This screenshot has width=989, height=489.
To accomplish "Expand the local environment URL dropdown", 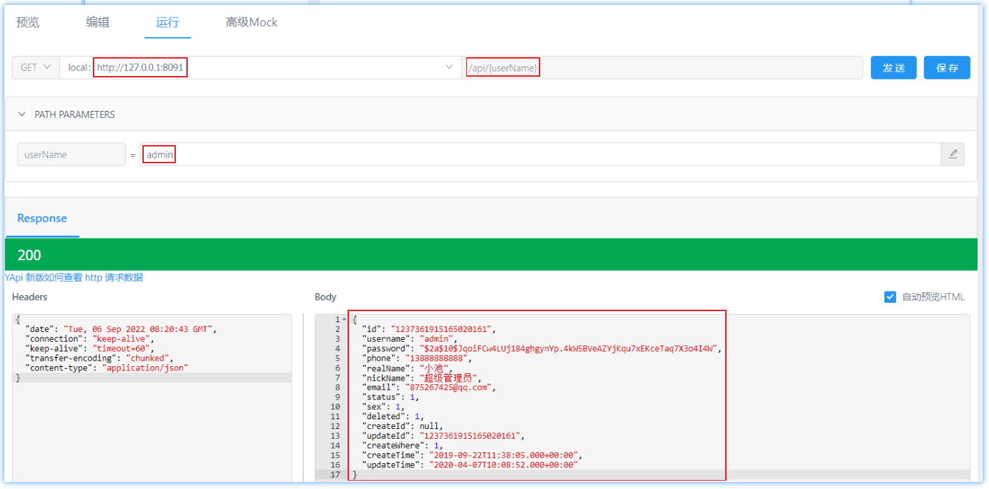I will click(260, 68).
